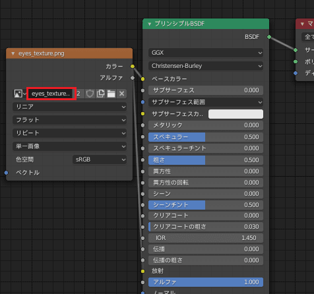Click the シーン value field
Screen dimensions: 314x294
point(206,194)
